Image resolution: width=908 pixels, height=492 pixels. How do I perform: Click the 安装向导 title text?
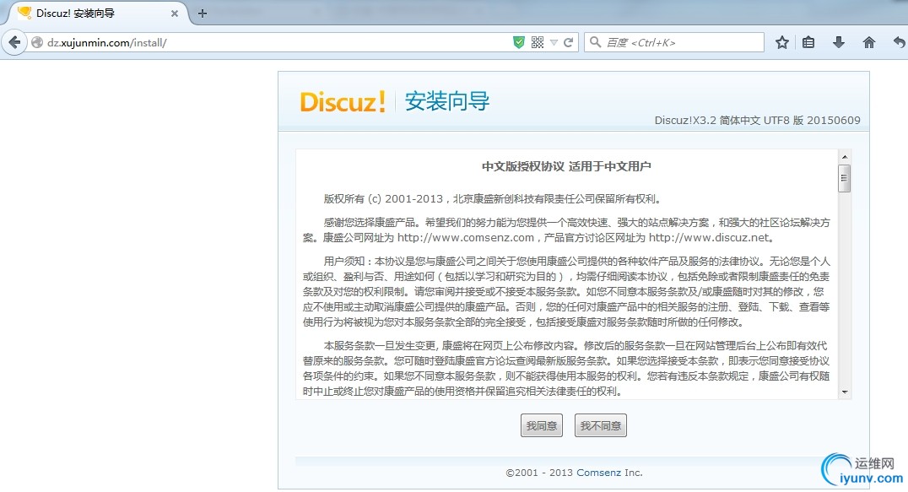point(447,101)
